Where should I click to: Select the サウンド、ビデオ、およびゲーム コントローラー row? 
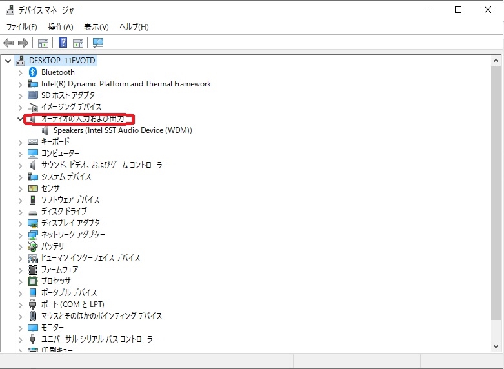(x=104, y=165)
